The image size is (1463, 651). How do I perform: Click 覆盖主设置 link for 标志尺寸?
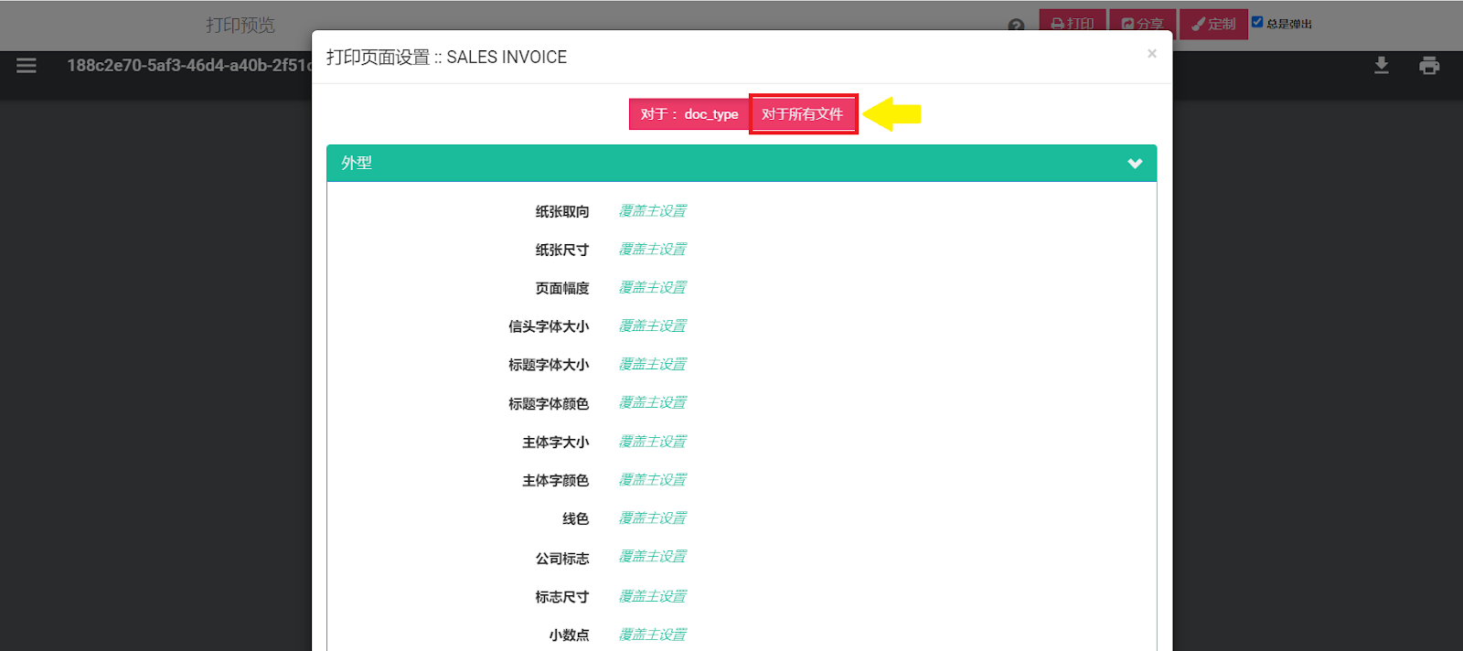(652, 597)
